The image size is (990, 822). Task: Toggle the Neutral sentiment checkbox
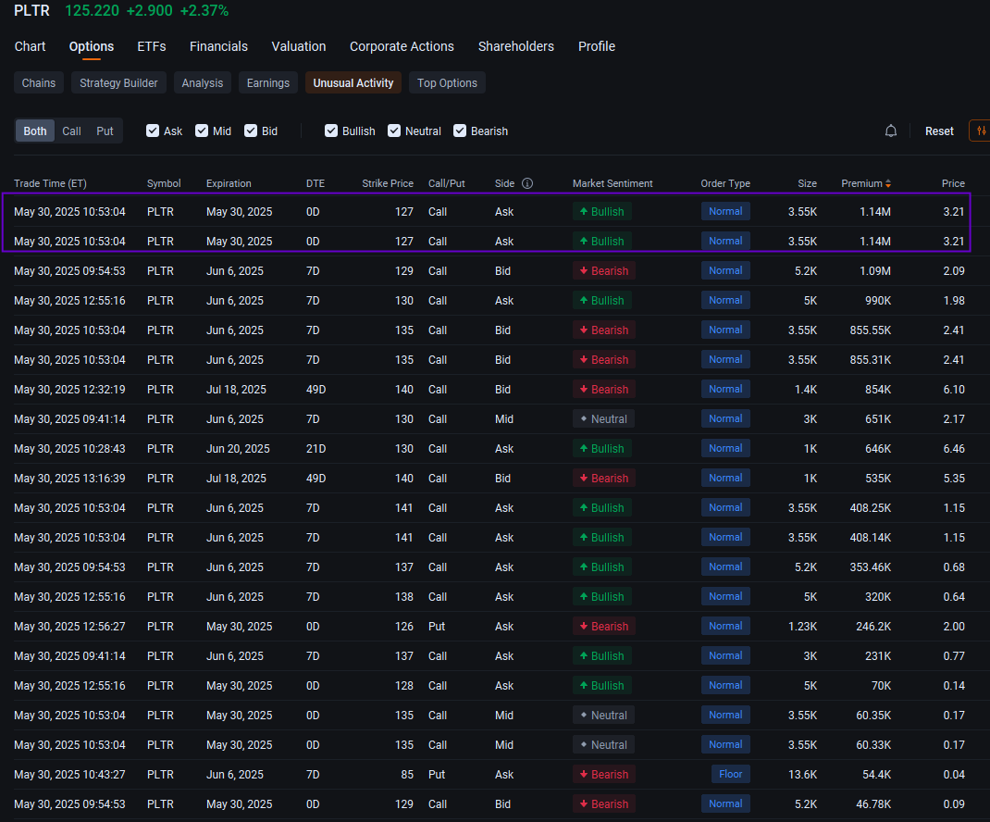[x=394, y=131]
